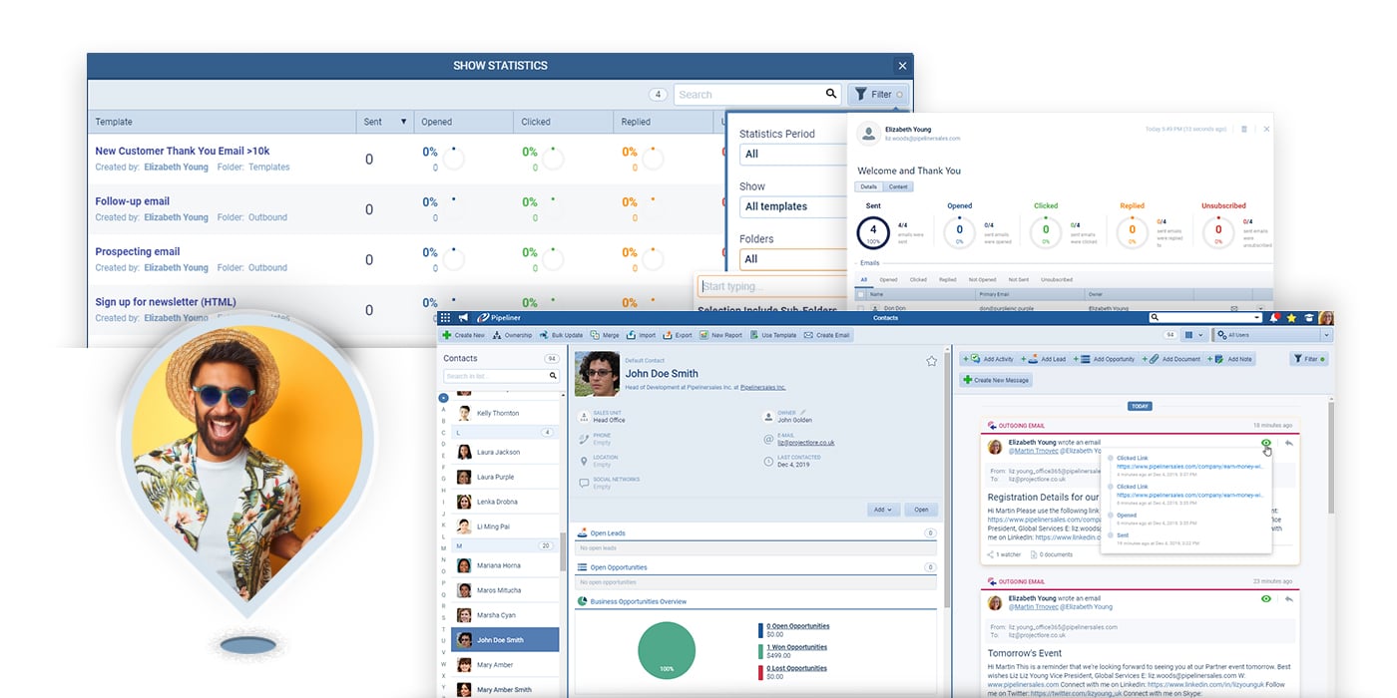
Task: Open the Bulk Update tool
Action: pyautogui.click(x=544, y=334)
